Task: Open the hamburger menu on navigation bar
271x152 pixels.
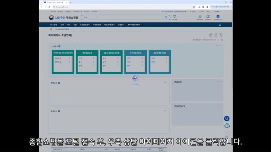Action: (220, 25)
